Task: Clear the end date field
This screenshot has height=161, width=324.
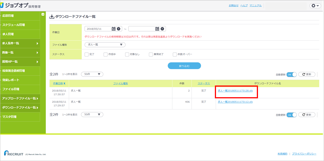Action: (162, 29)
